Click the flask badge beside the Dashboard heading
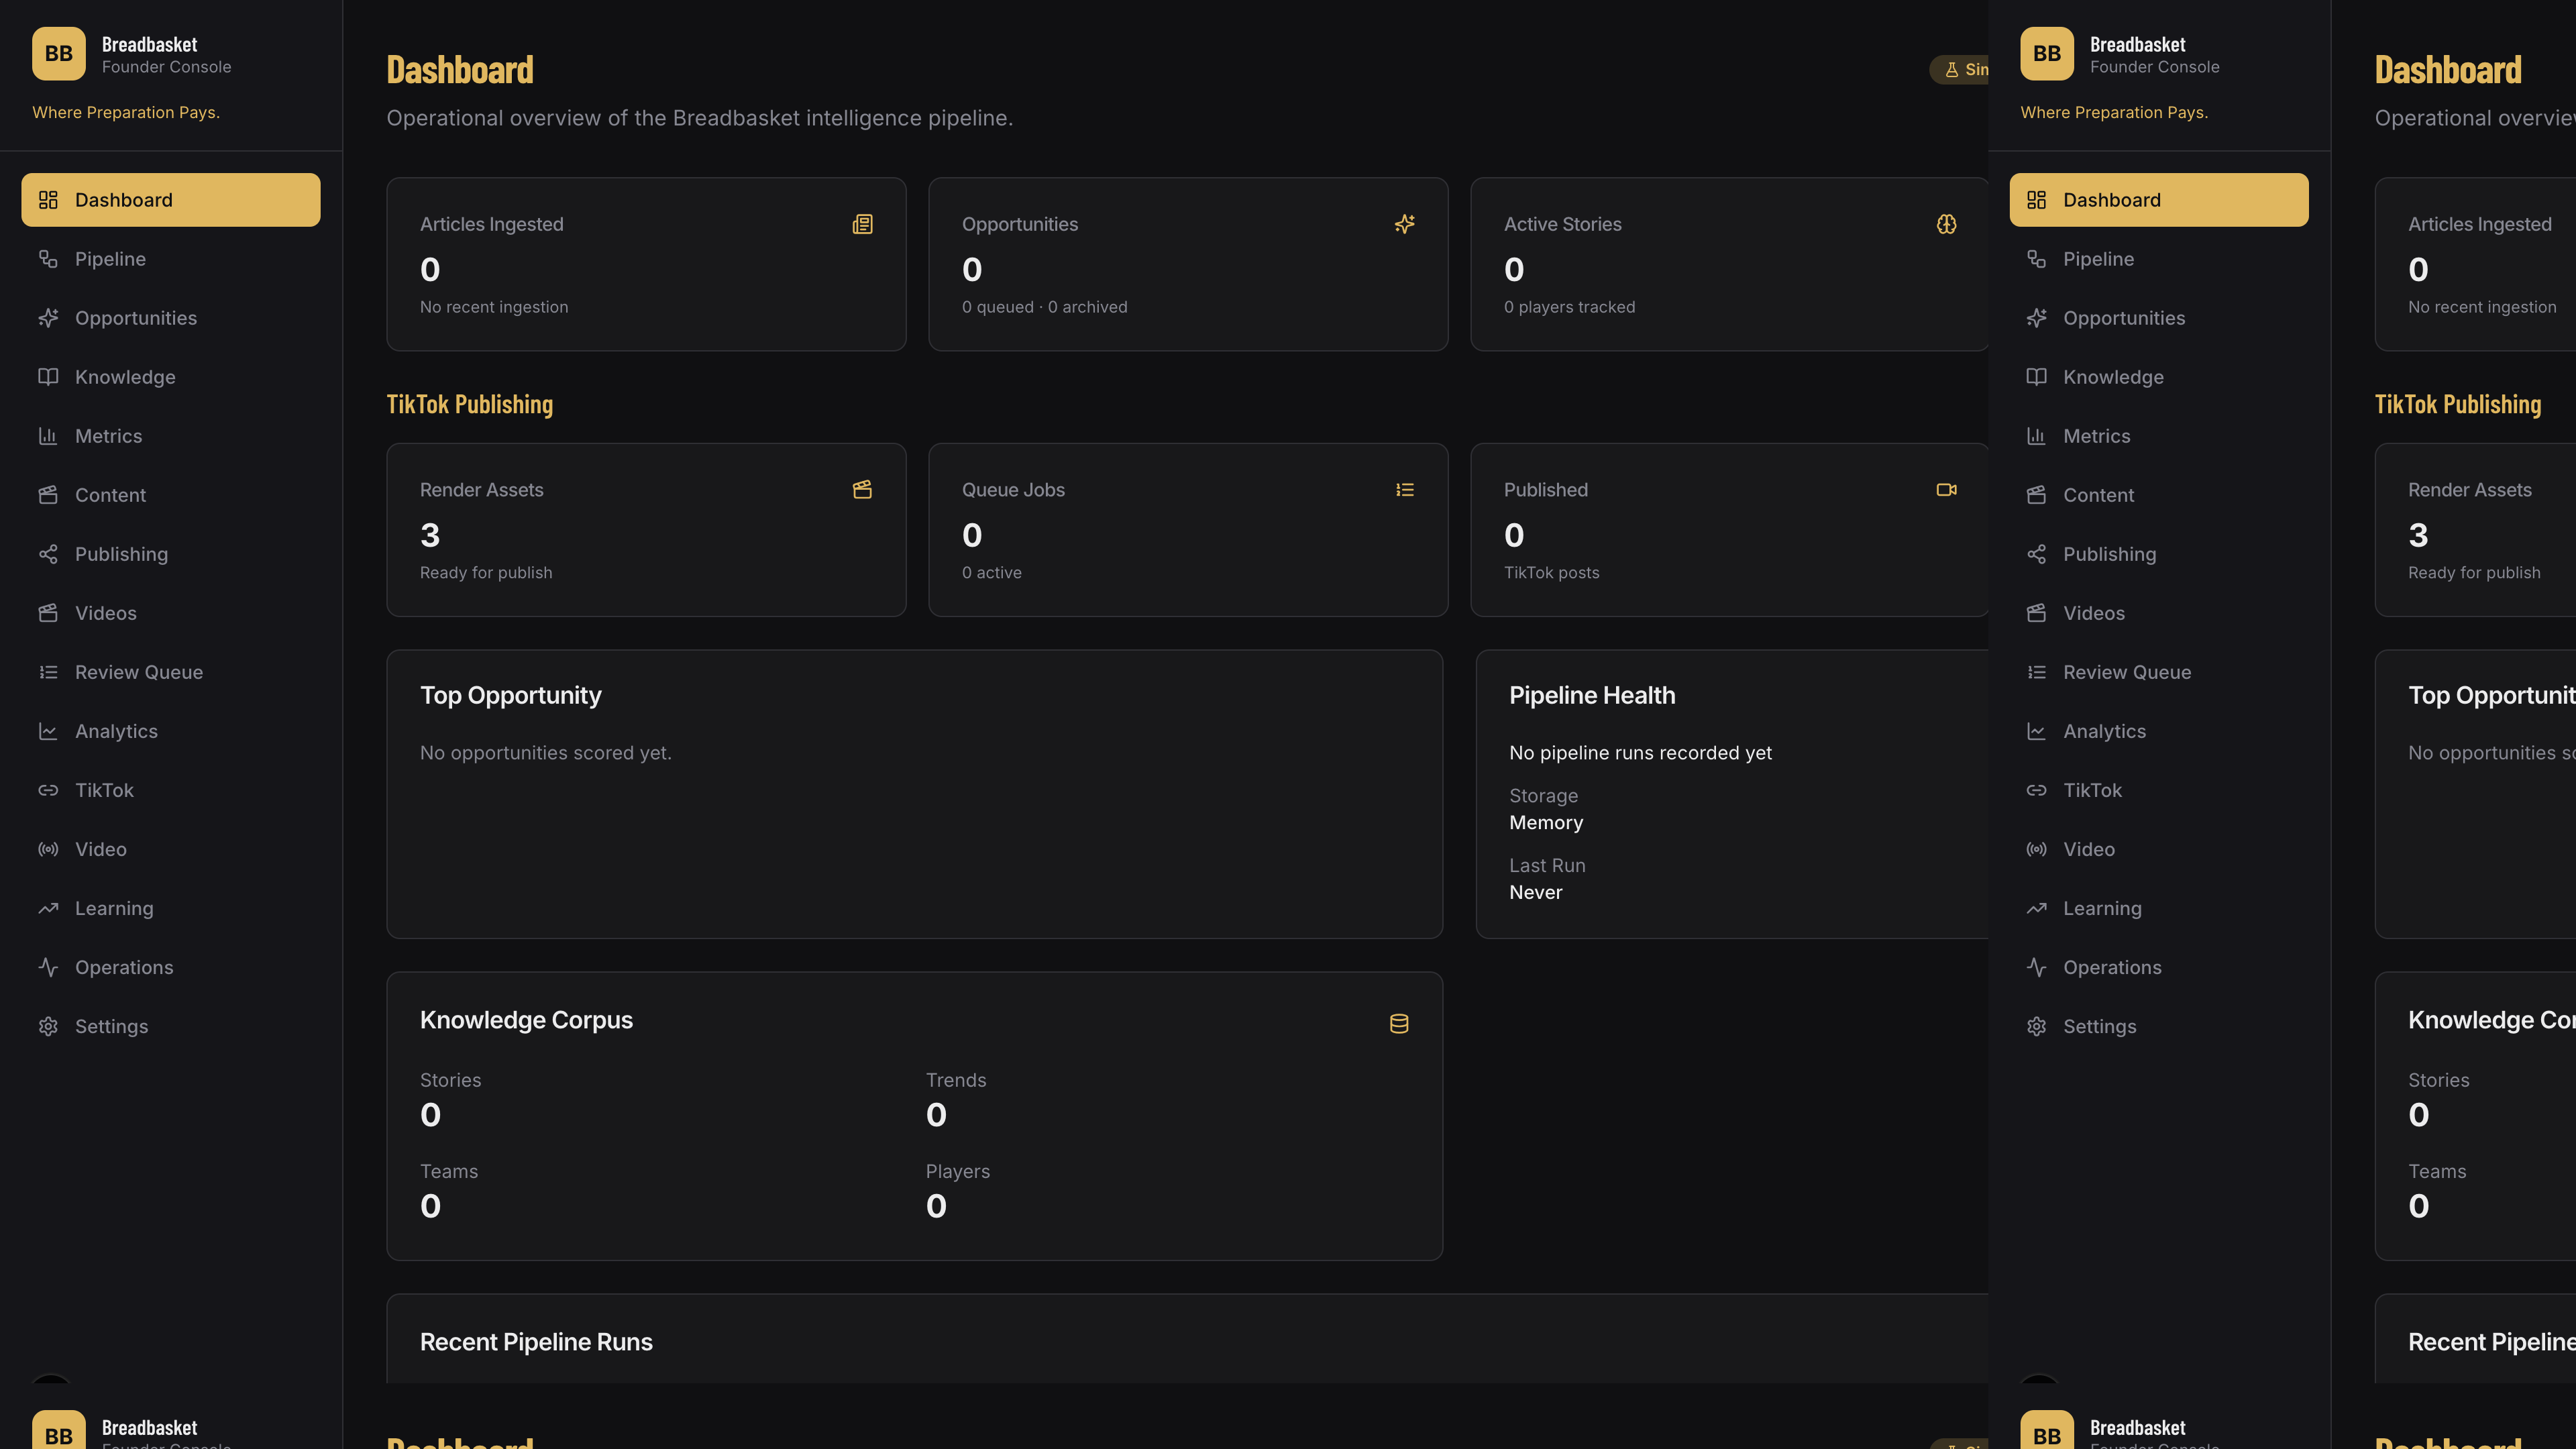 (1959, 69)
